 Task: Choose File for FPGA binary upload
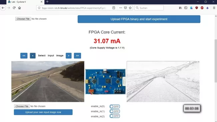coord(23,19)
